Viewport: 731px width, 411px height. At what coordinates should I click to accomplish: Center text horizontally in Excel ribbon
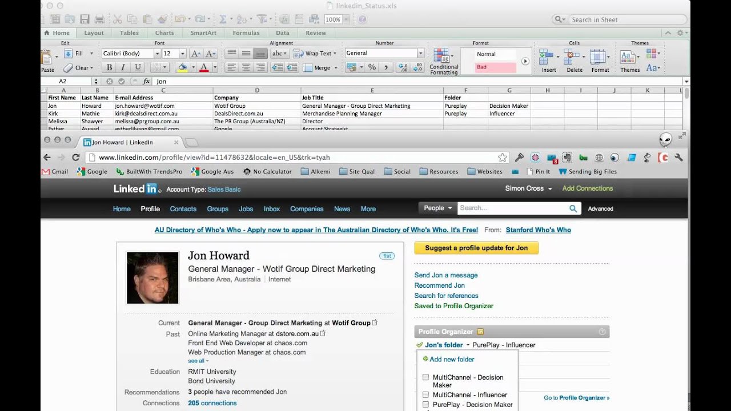click(246, 67)
